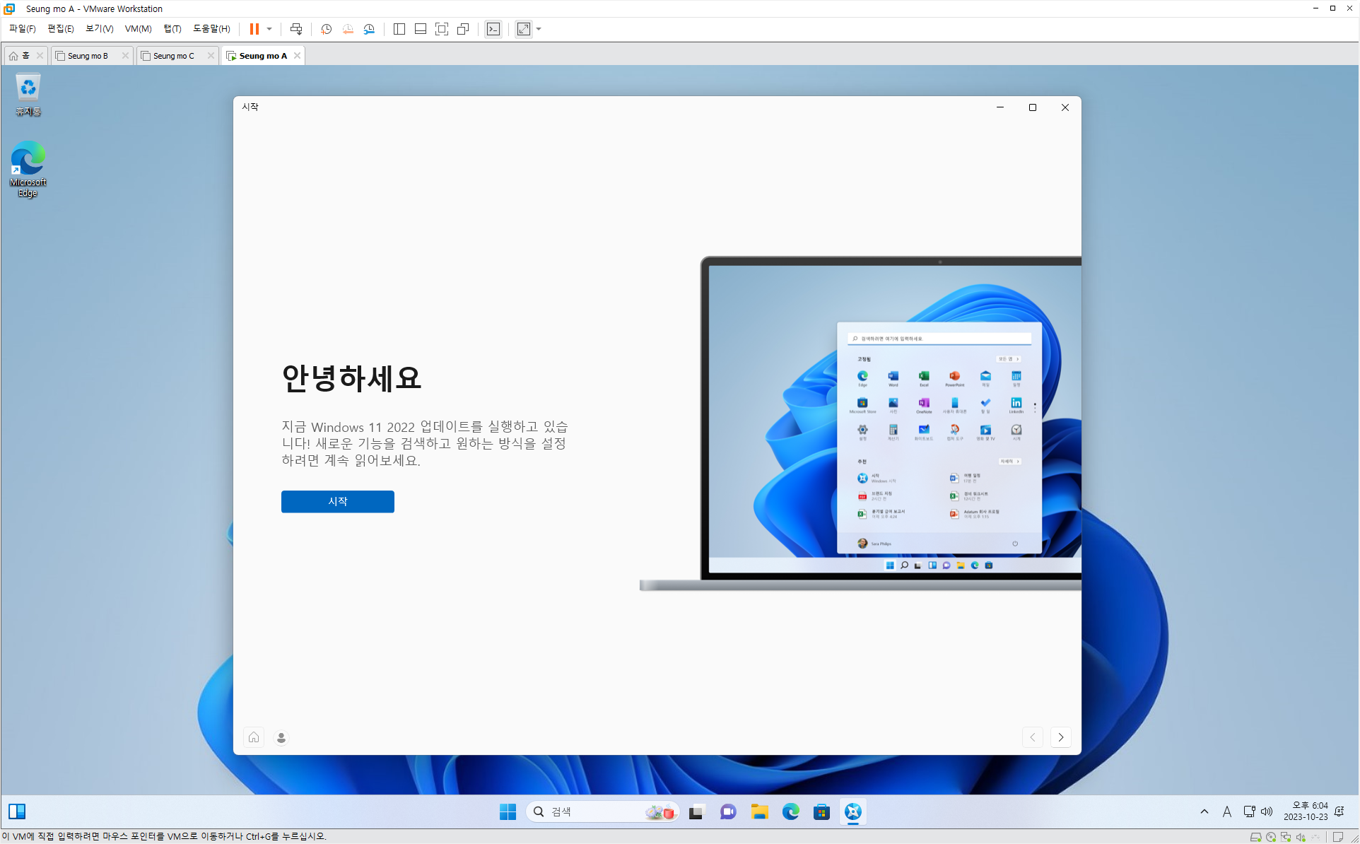Enter full screen mode icon
Screen dimensions: 1360x844
coord(442,29)
